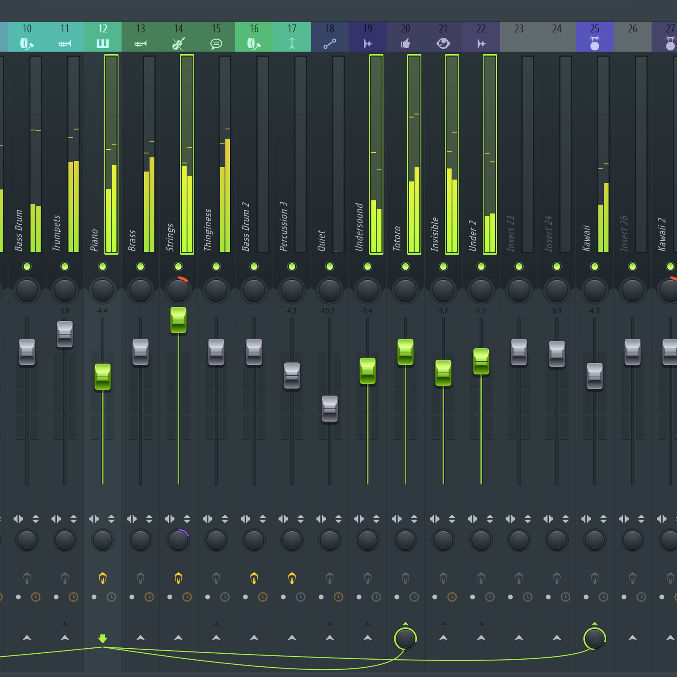Click the drum icon on track 16
The height and width of the screenshot is (677, 677).
pyautogui.click(x=254, y=43)
